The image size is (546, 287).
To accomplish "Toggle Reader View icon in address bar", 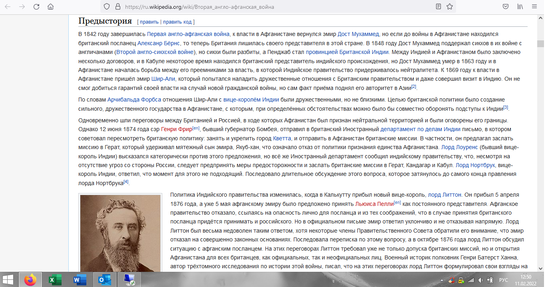I will click(x=438, y=7).
